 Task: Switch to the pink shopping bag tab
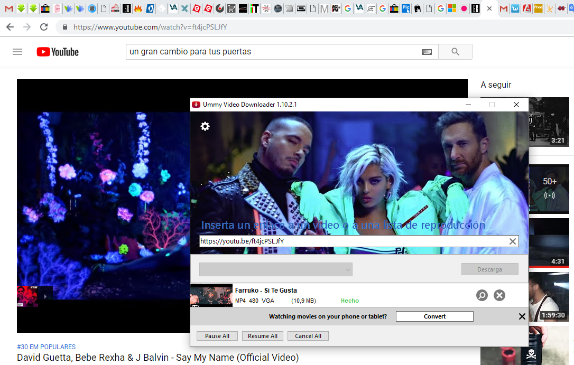coord(57,8)
